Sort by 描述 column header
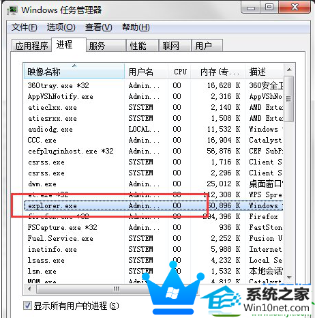The height and width of the screenshot is (318, 315). pos(264,72)
